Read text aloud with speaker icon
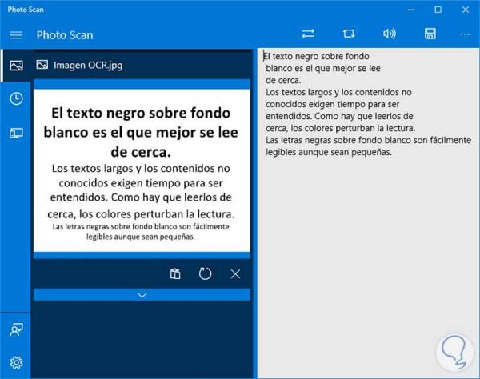The height and width of the screenshot is (379, 480). click(390, 34)
